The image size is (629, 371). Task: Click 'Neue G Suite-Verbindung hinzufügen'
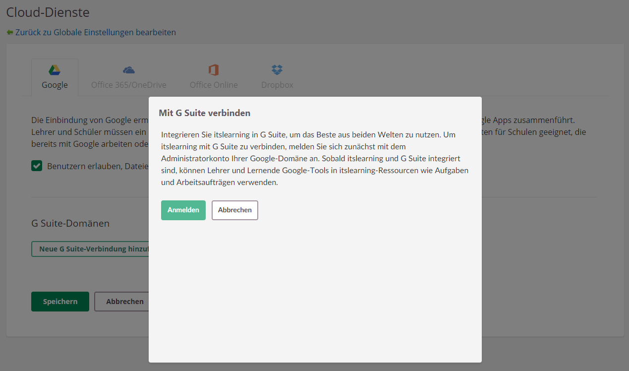(92, 248)
